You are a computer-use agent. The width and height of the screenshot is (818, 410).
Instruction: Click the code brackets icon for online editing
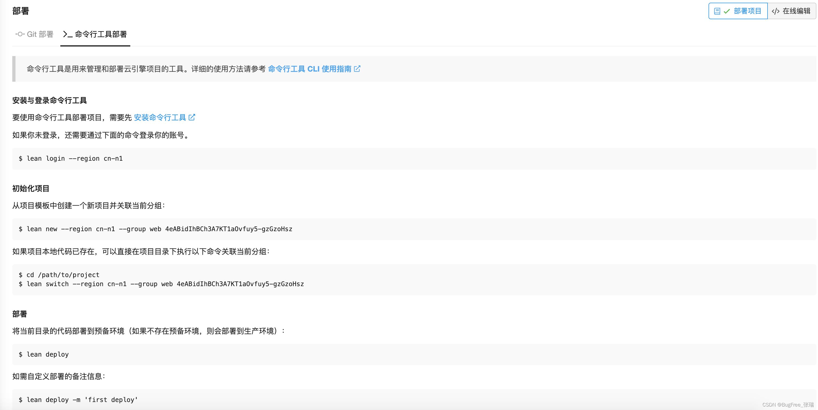[776, 11]
